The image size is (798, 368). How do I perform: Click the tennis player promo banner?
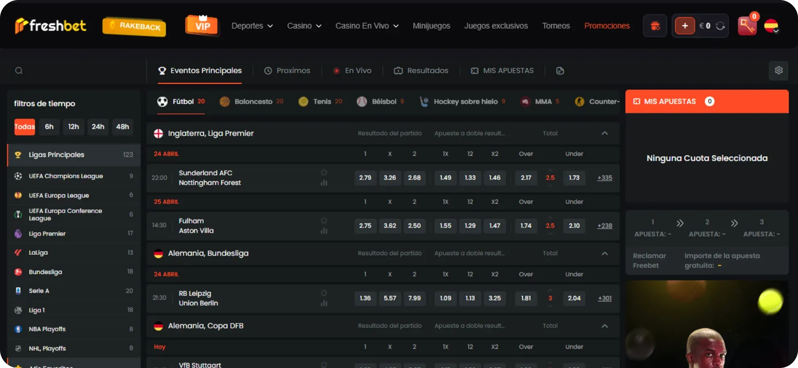pos(707,324)
